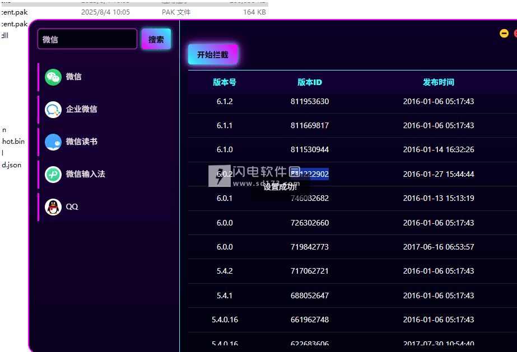Click version ID 811953630

click(310, 101)
